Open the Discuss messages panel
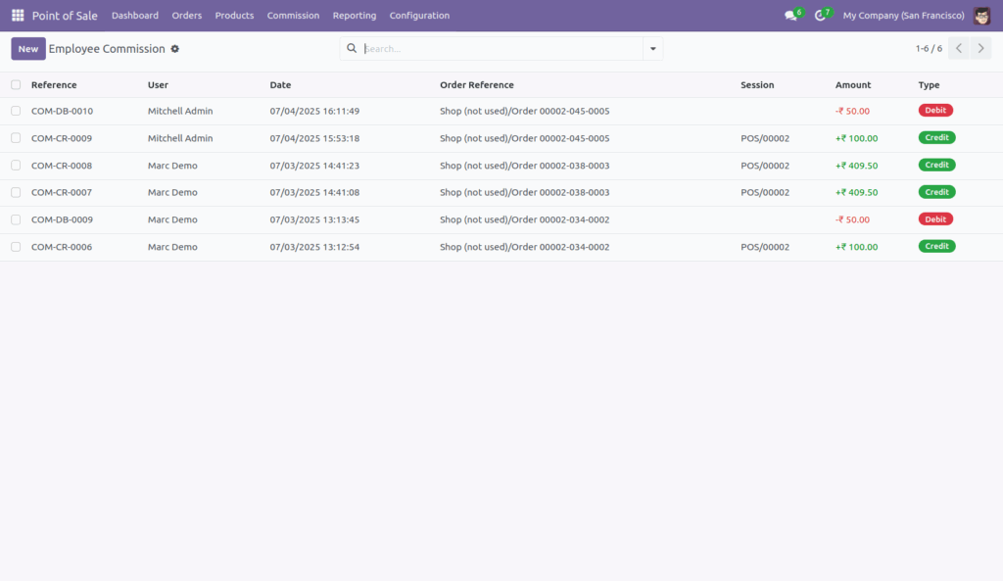 point(789,15)
